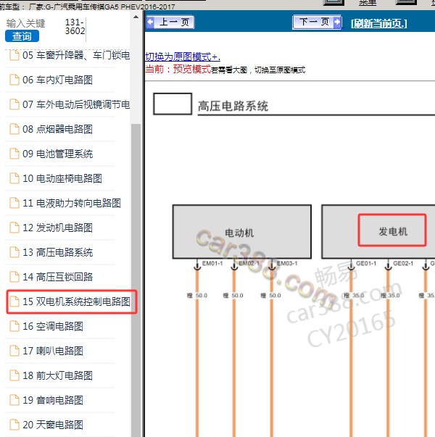Click connector label GE01-1

coord(366,263)
